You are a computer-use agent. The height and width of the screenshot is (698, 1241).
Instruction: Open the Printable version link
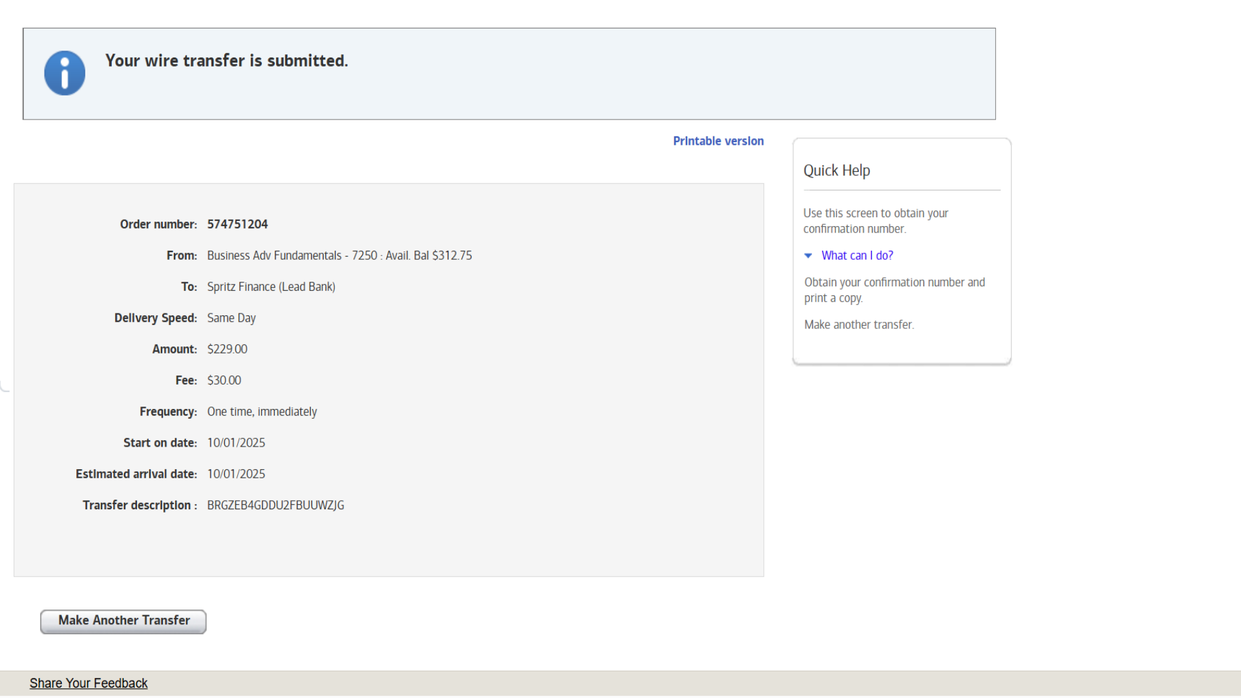pyautogui.click(x=718, y=141)
